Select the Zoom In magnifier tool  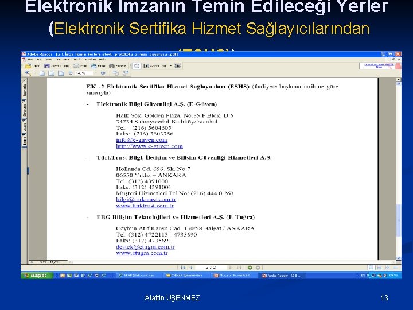coord(28,73)
